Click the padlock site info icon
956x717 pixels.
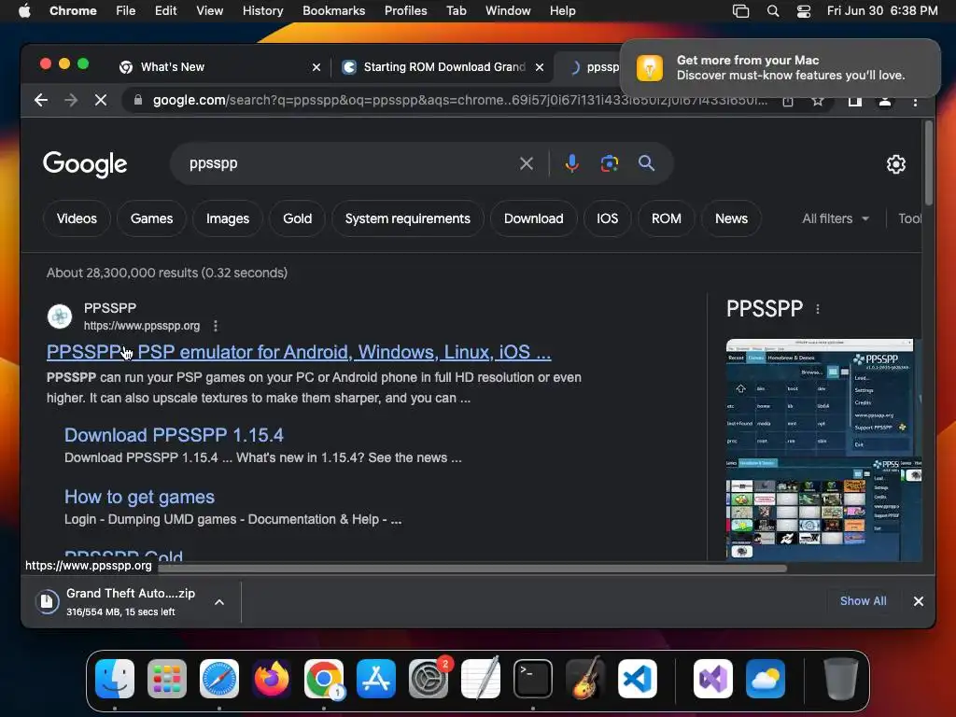coord(138,100)
